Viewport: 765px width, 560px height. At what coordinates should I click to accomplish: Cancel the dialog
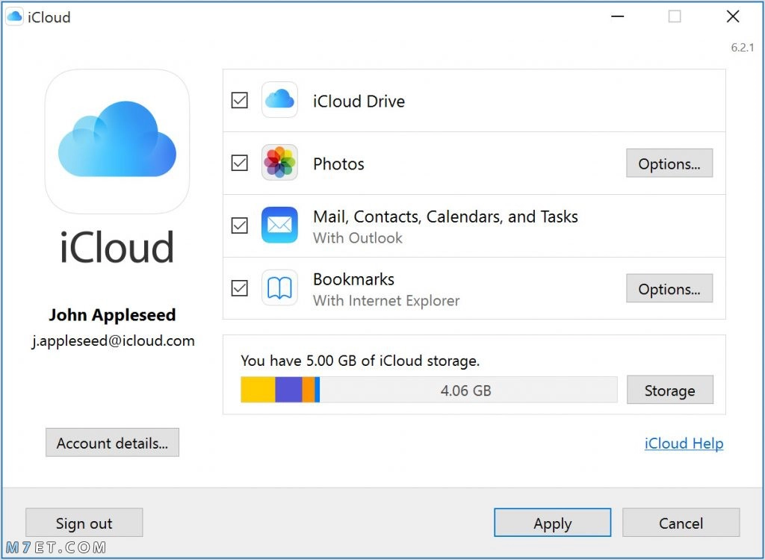681,523
